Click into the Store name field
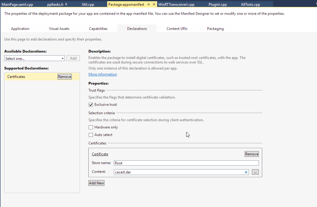 click(186, 163)
